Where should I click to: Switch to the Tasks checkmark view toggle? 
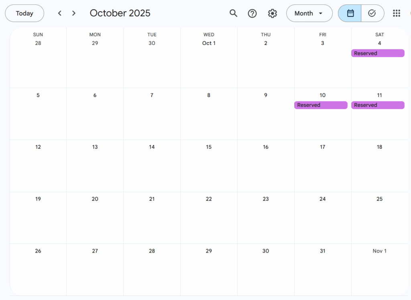pos(372,13)
